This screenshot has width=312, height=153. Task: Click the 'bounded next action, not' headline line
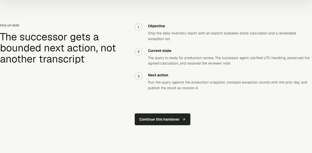pyautogui.click(x=58, y=48)
